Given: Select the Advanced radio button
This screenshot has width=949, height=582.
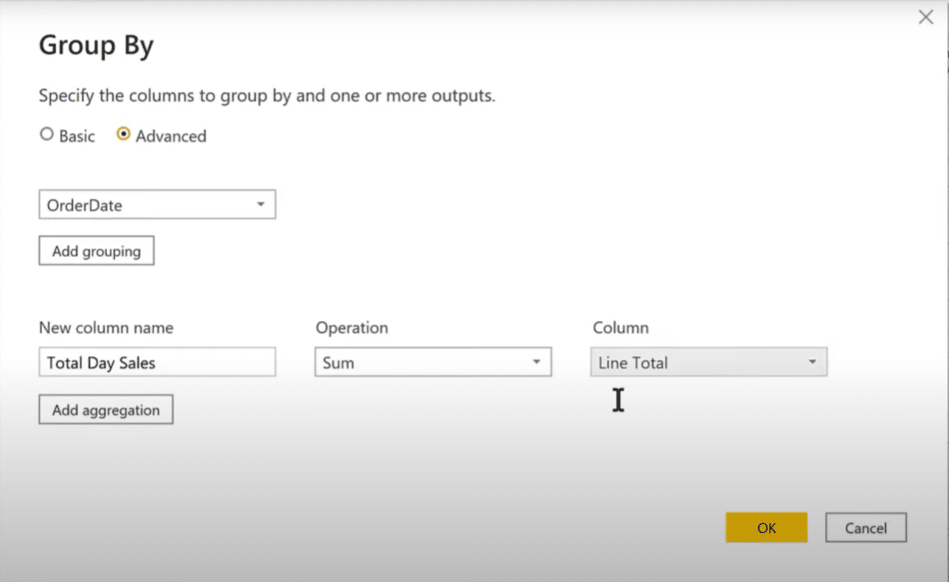Looking at the screenshot, I should tap(124, 134).
